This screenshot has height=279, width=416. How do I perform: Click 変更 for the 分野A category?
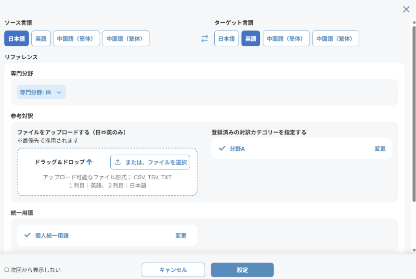tap(380, 148)
